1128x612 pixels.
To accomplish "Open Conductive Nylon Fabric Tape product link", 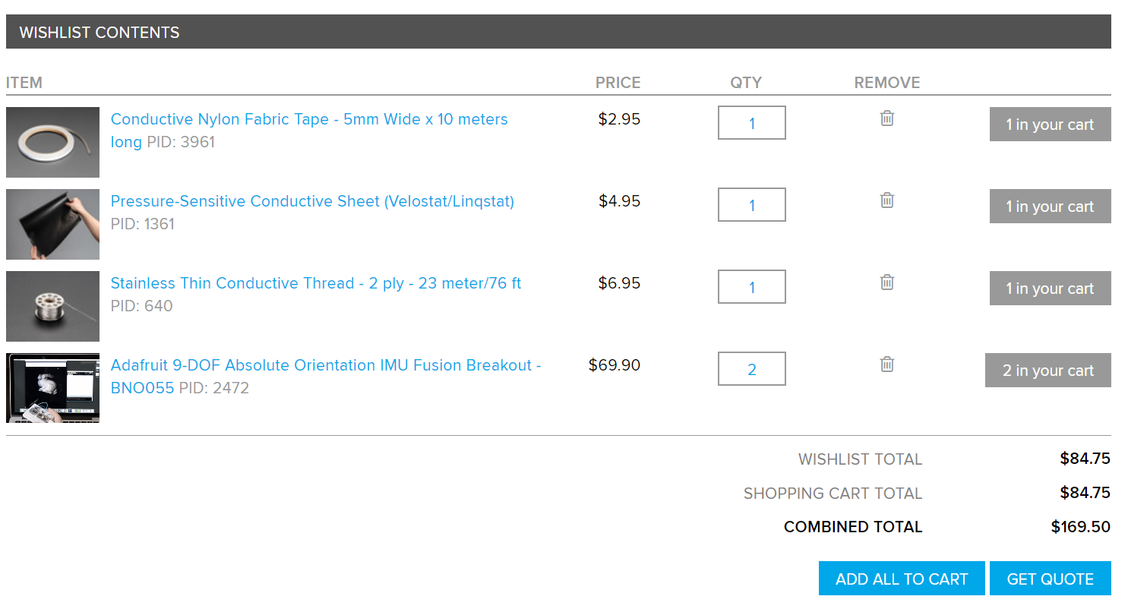I will pyautogui.click(x=308, y=120).
